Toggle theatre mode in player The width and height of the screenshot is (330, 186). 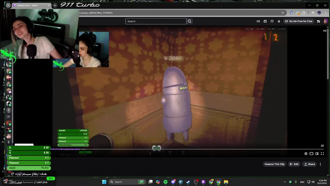311,154
